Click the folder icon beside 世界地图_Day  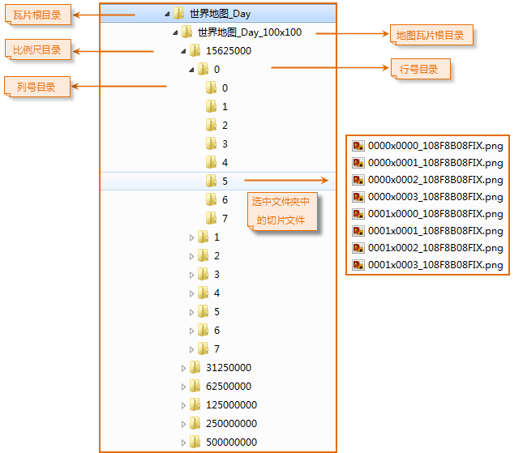(178, 14)
